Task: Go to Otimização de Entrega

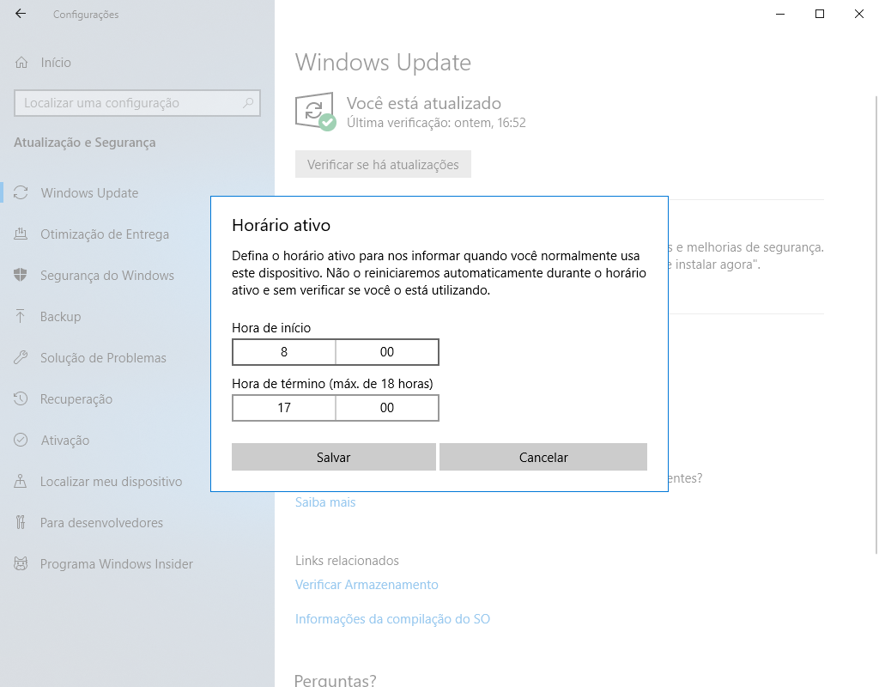Action: coord(106,234)
